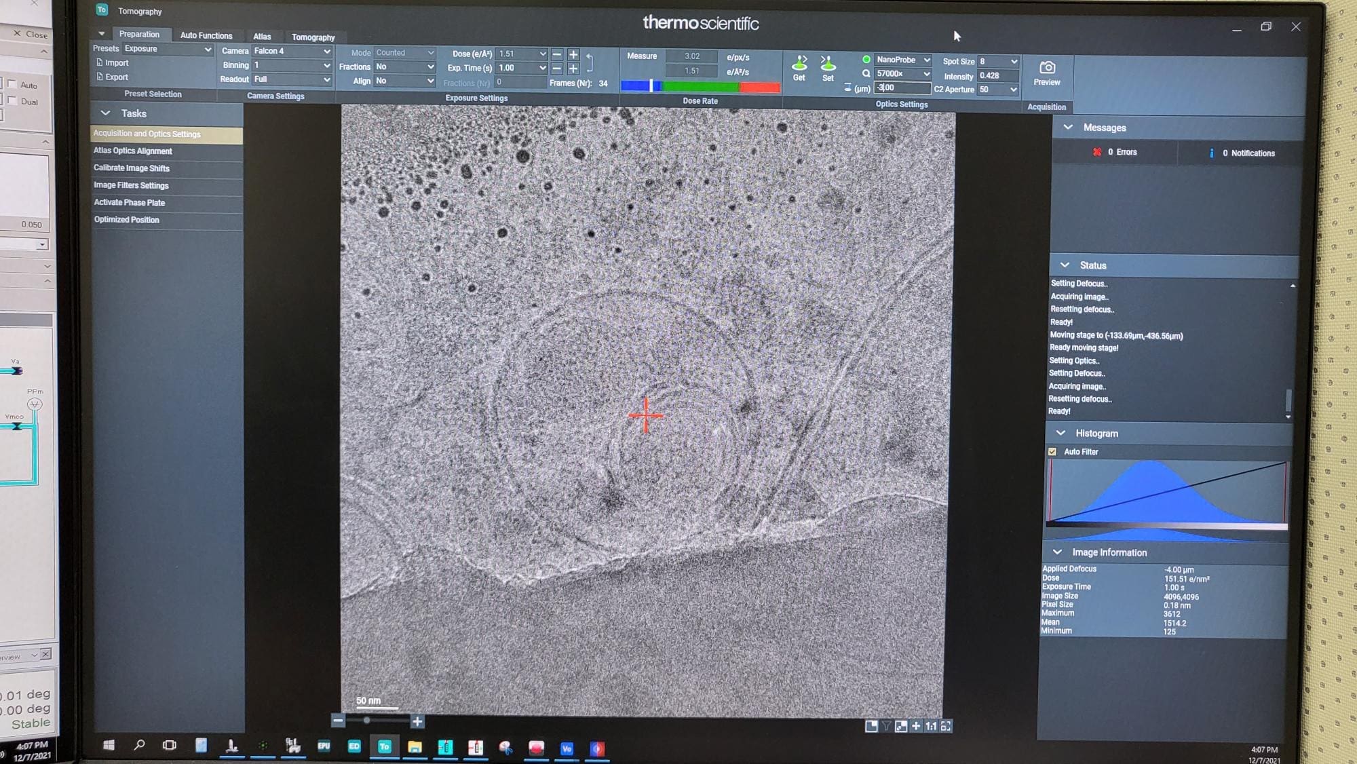Click the filter funnel icon below image
The width and height of the screenshot is (1357, 764).
886,726
